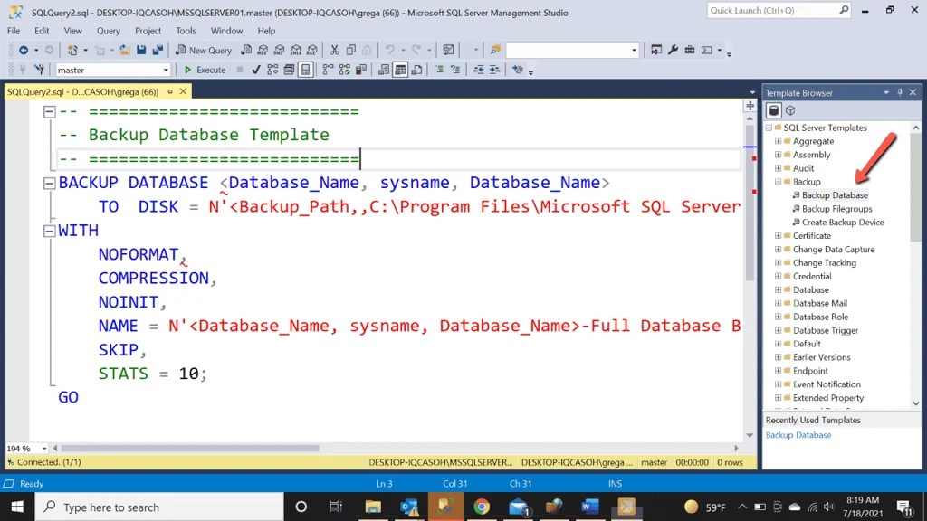
Task: Click the Save icon in the toolbar
Action: 141,51
